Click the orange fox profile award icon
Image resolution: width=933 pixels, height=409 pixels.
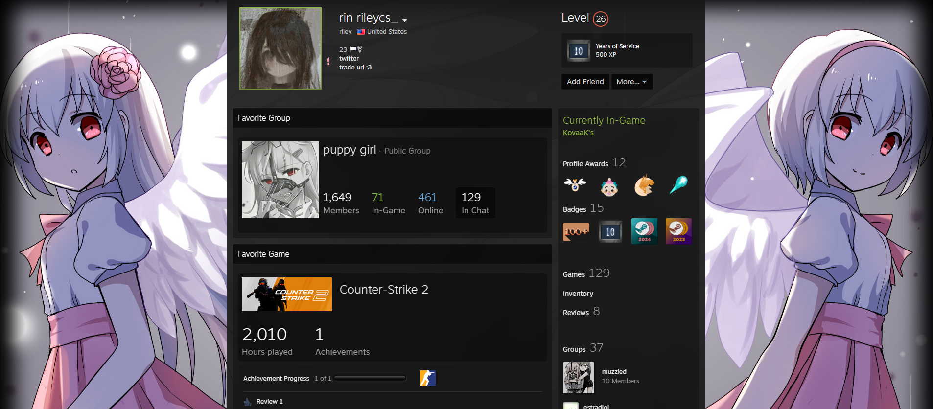(644, 185)
